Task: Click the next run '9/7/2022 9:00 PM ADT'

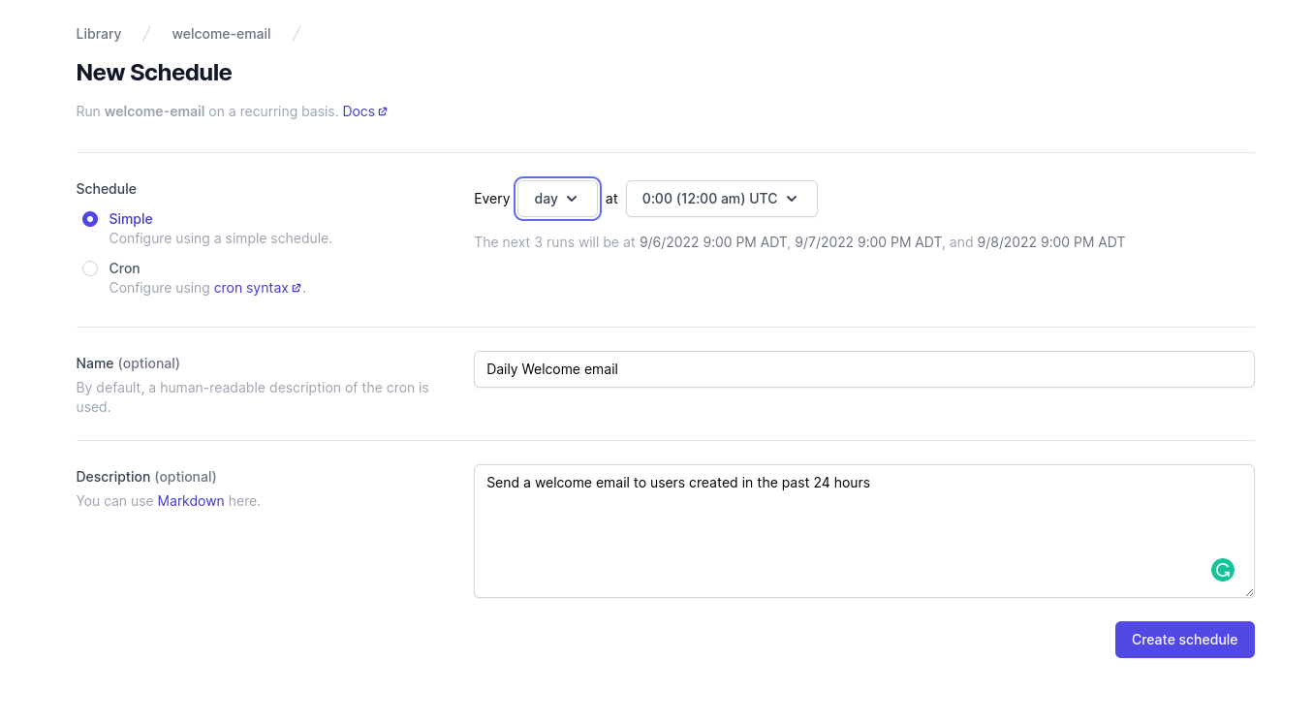Action: coord(868,242)
